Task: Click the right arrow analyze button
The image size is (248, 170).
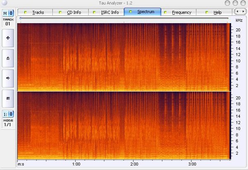Action: 8,78
